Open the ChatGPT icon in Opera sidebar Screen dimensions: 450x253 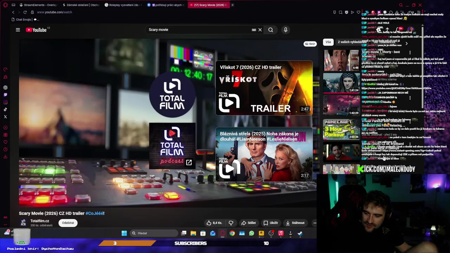tap(5, 87)
